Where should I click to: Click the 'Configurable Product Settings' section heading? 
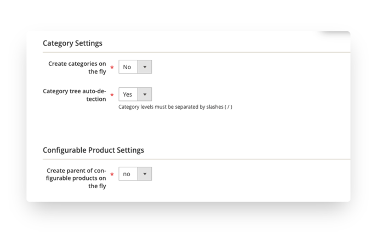pos(93,150)
